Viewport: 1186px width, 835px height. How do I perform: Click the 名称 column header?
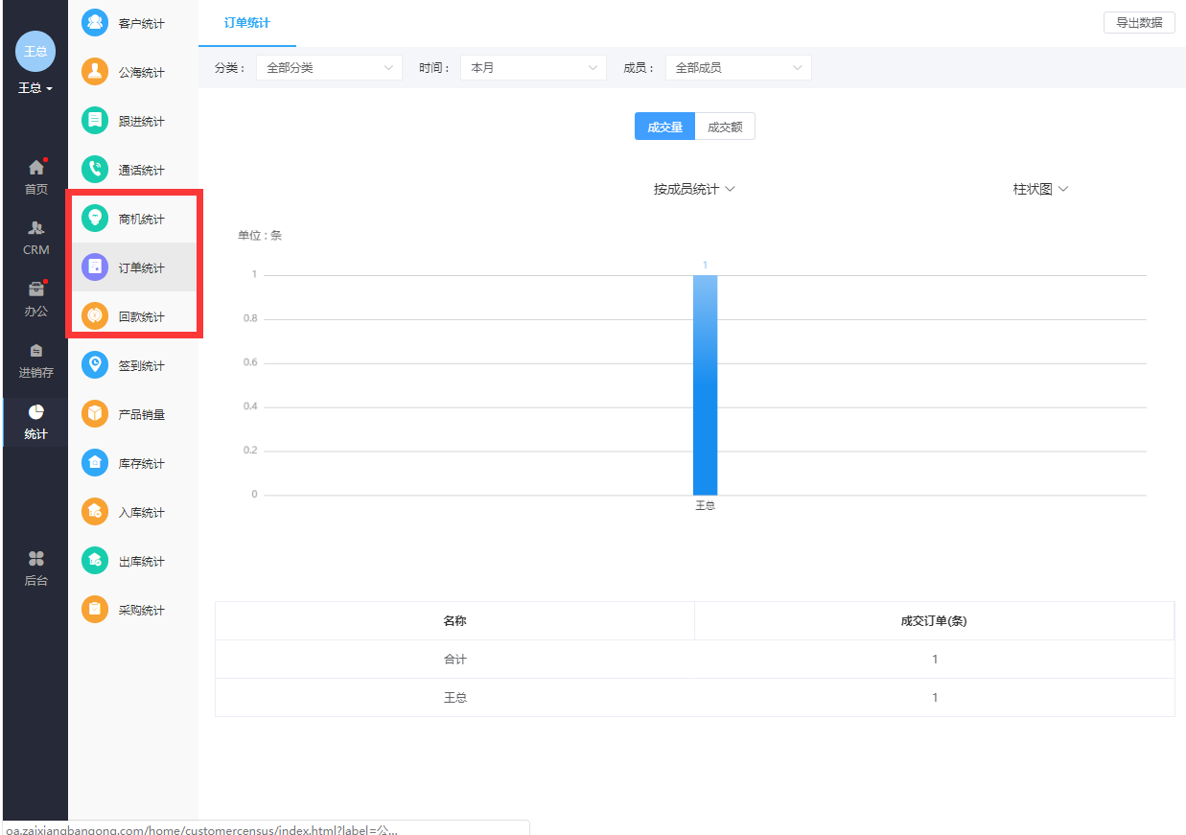coord(454,621)
